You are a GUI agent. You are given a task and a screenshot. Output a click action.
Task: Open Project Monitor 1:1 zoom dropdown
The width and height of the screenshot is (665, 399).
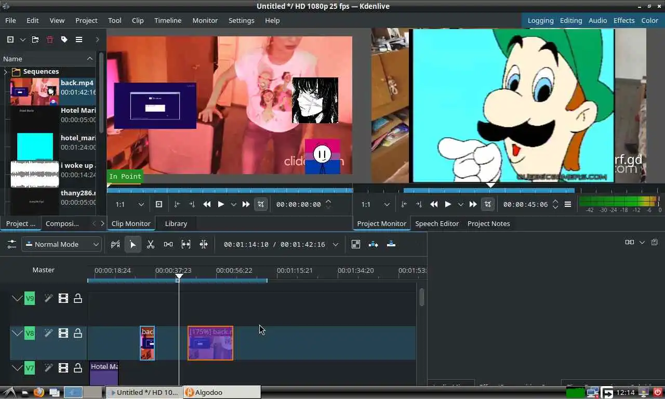tap(375, 204)
